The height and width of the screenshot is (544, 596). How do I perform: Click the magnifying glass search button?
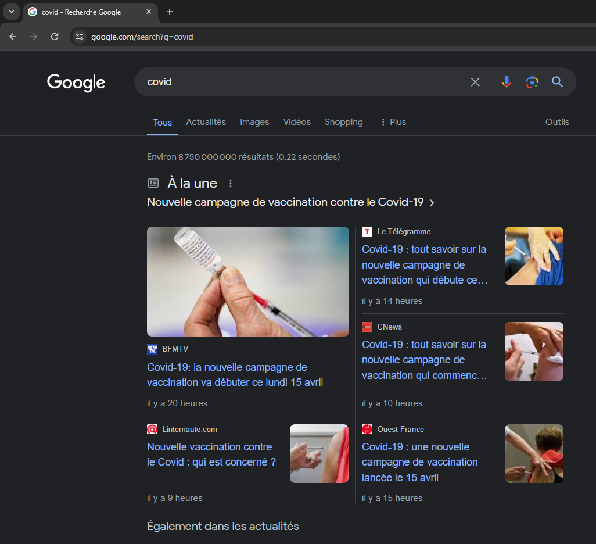point(557,82)
